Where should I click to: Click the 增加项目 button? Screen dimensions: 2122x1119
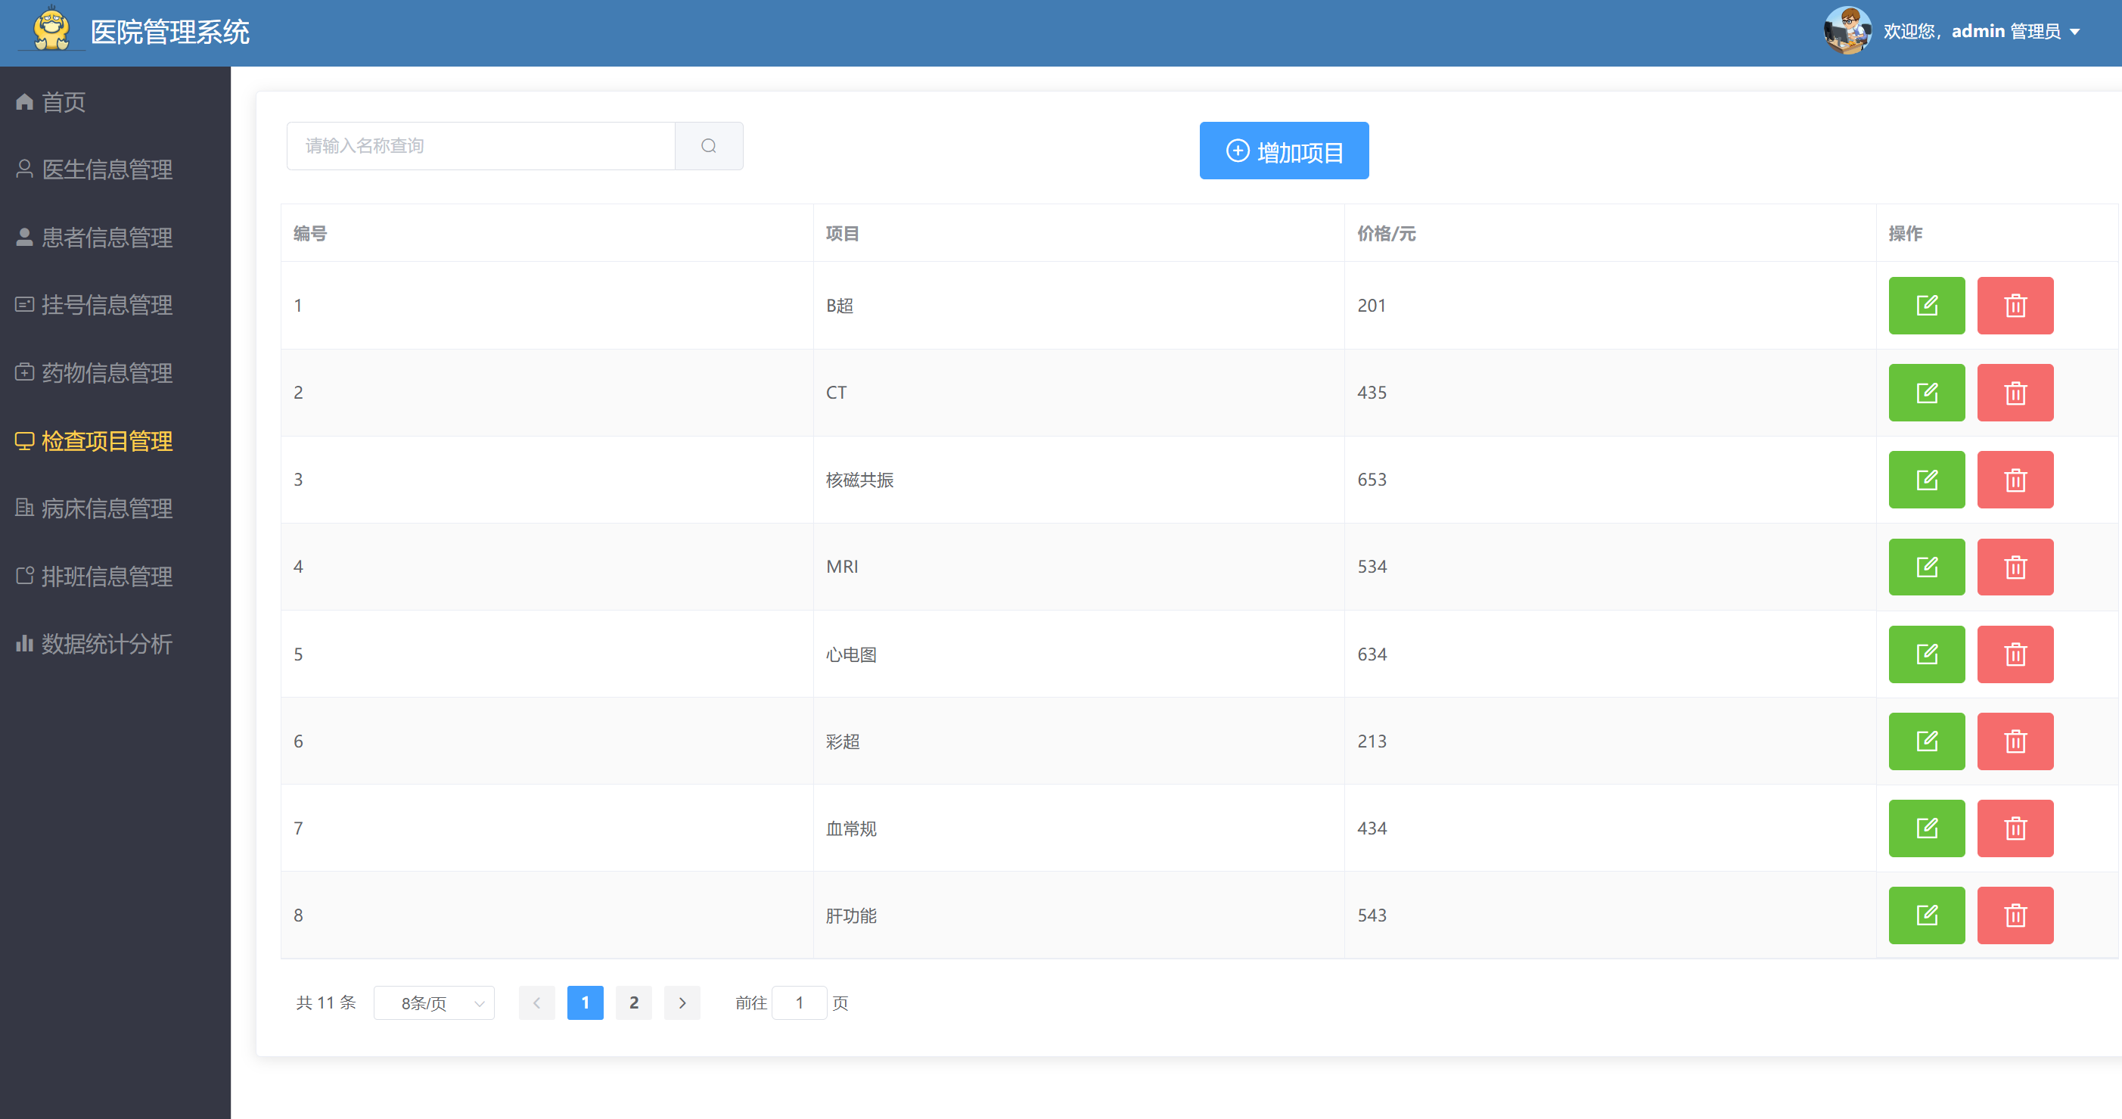click(1284, 151)
